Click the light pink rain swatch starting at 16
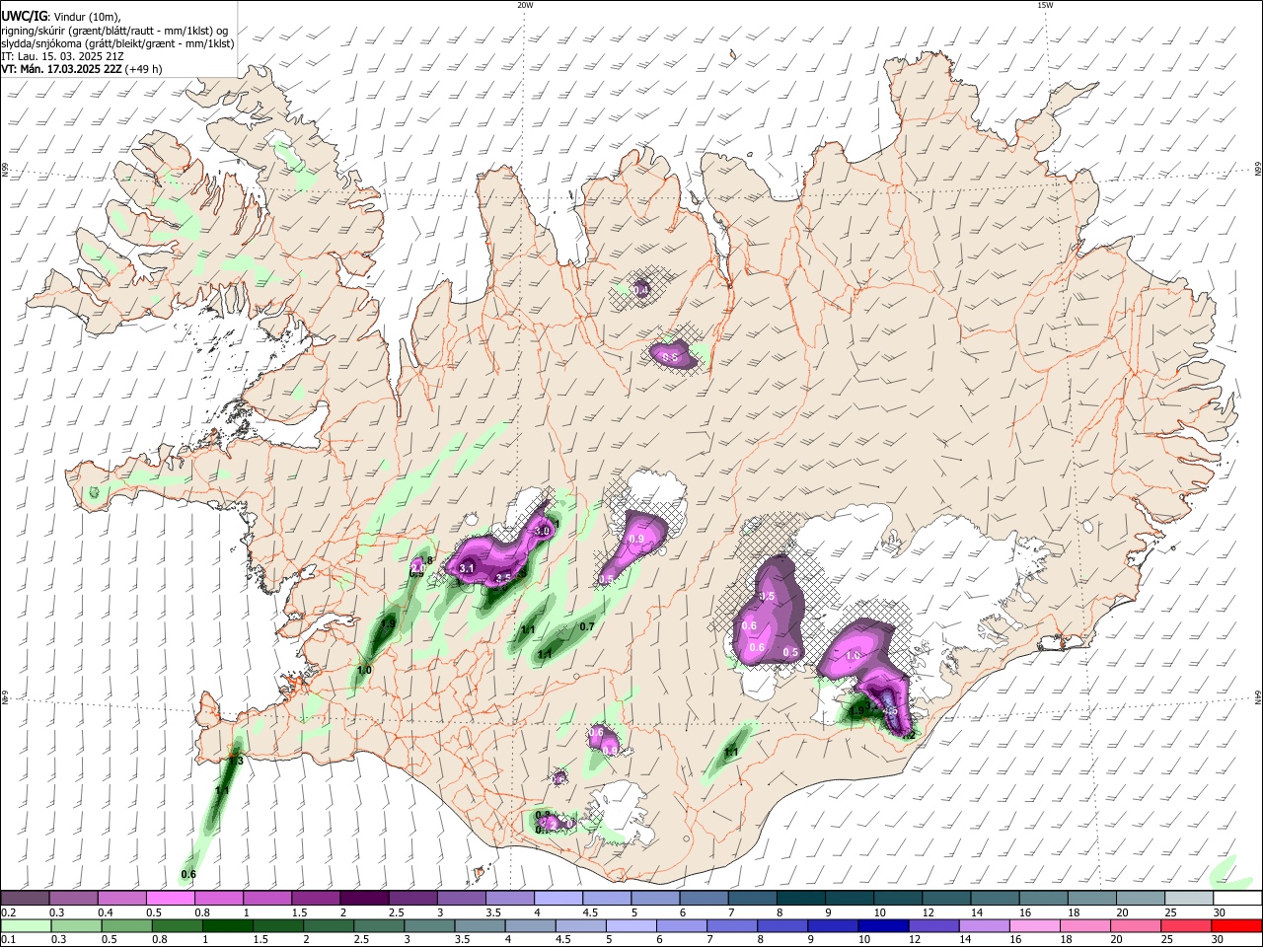The width and height of the screenshot is (1263, 947). 1036,925
